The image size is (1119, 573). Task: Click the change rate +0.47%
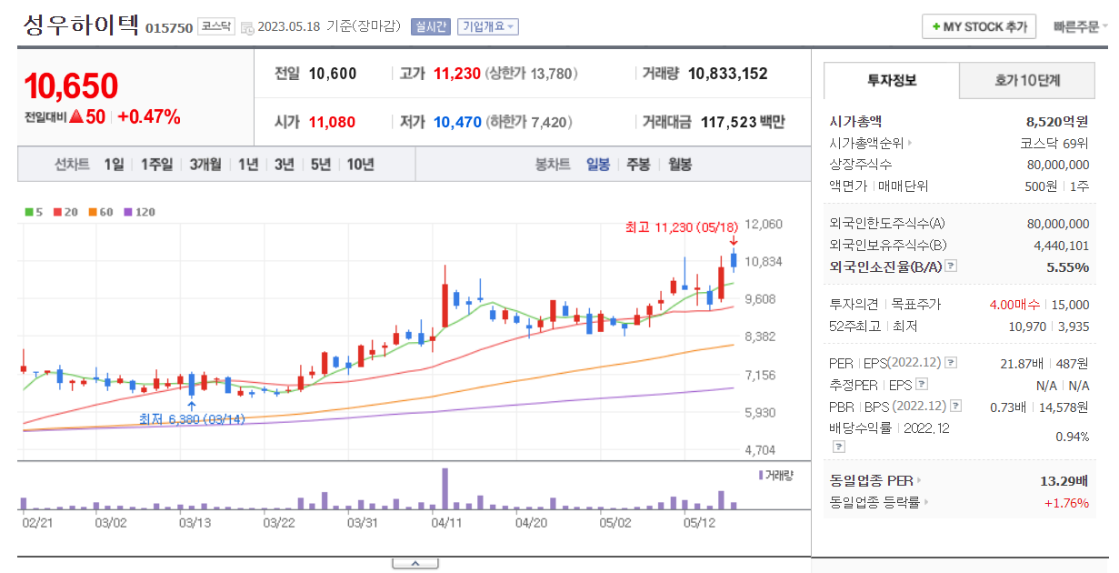(x=149, y=116)
